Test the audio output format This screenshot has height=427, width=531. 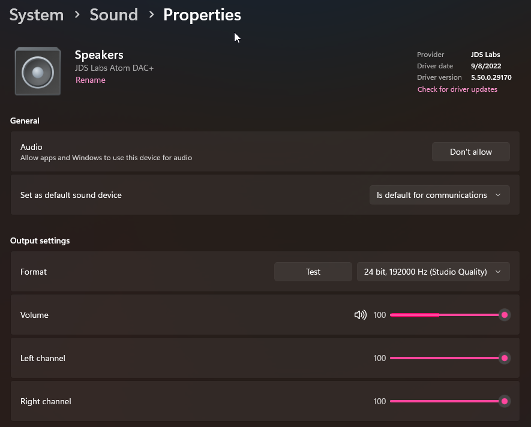(x=313, y=272)
